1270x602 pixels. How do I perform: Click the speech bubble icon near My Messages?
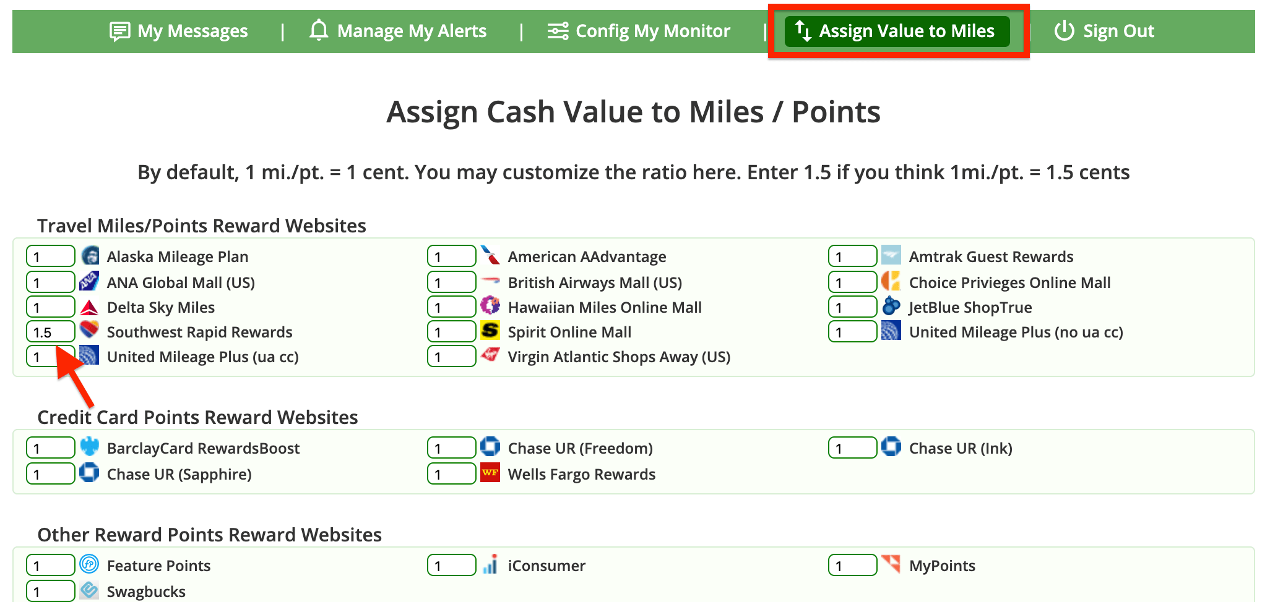(x=119, y=30)
